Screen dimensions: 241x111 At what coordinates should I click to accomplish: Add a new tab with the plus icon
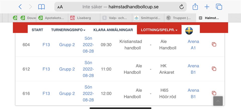[207, 7]
